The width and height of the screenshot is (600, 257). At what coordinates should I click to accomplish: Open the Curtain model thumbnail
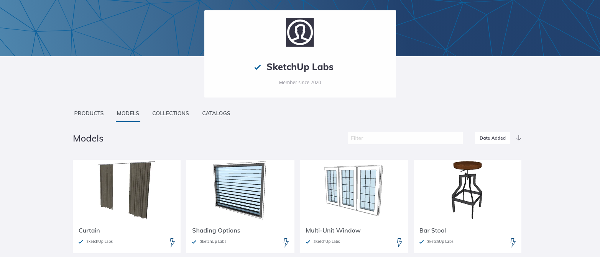click(x=127, y=190)
